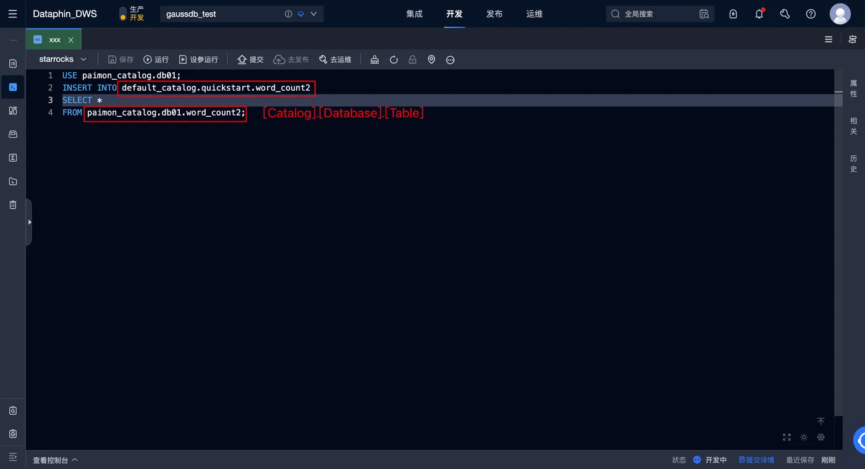Click the 保存 save button
This screenshot has height=469, width=865.
click(x=120, y=59)
